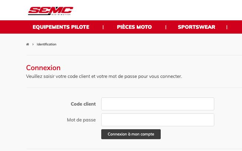The height and width of the screenshot is (151, 242).
Task: Click the divider after Pièces Moto
Action: 166,27
